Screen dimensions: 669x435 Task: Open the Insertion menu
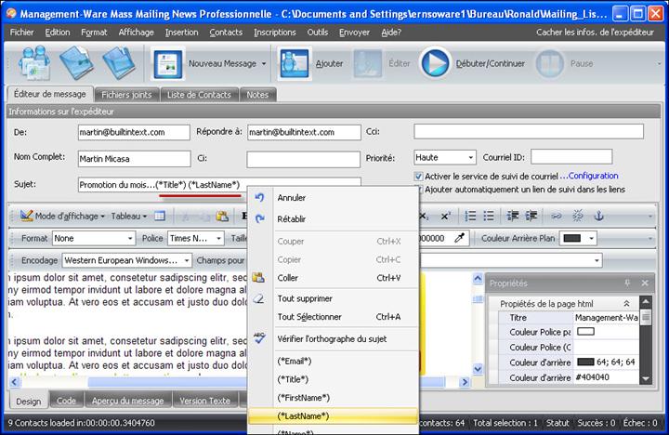tap(182, 32)
